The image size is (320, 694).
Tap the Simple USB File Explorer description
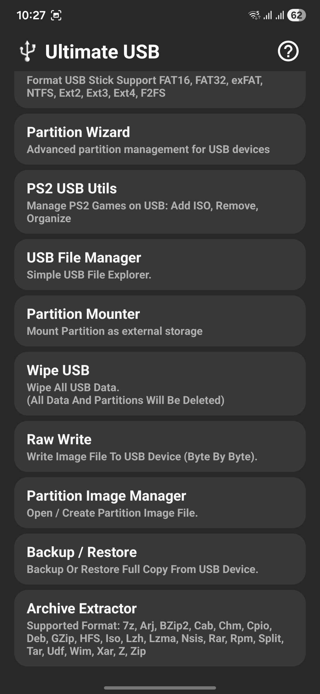click(x=89, y=275)
